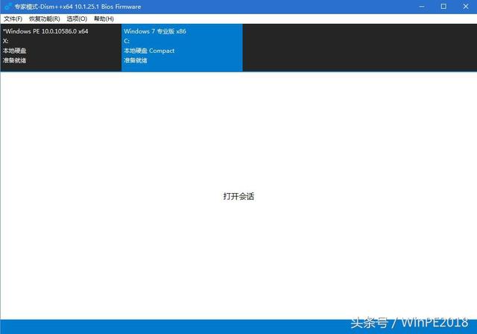Click 准备就绪 status under Windows PE tile
Image resolution: width=477 pixels, height=334 pixels.
click(15, 60)
